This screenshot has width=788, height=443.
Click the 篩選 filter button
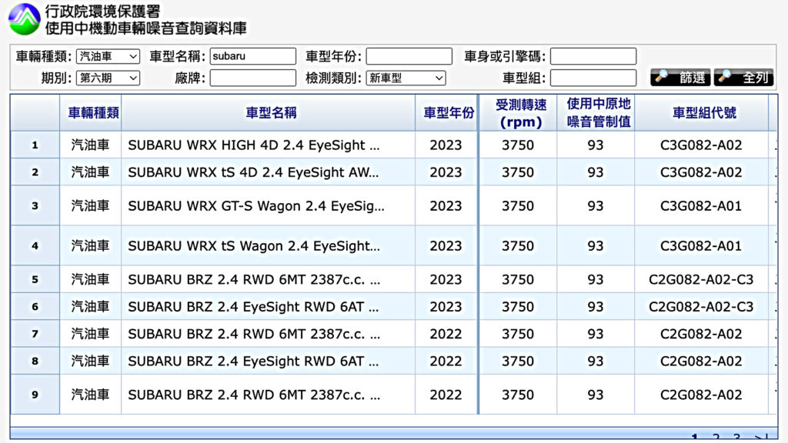(680, 78)
